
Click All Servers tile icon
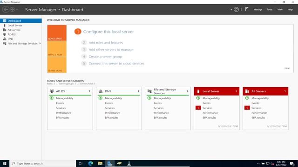click(247, 91)
